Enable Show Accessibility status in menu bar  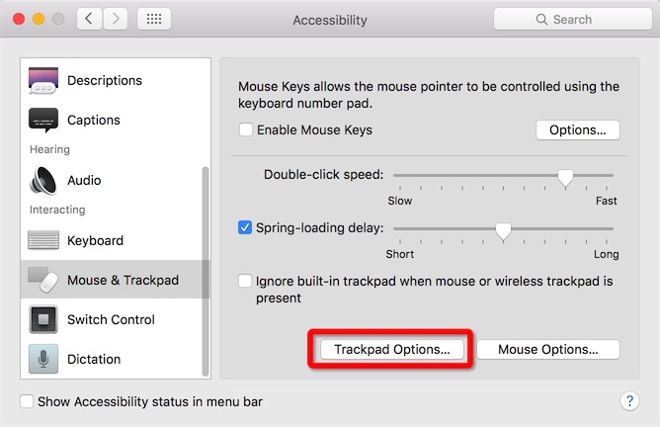tap(27, 401)
